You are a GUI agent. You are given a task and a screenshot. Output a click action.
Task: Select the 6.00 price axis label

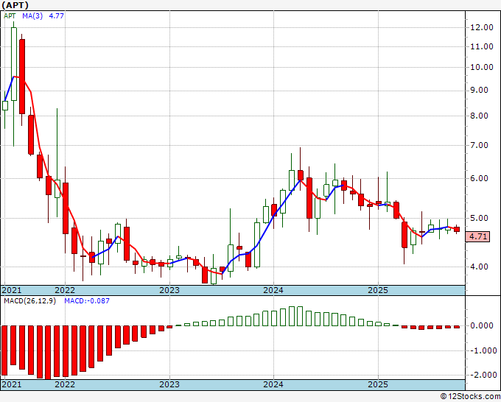[480, 178]
